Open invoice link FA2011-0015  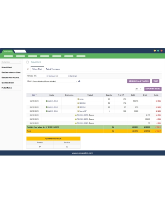point(52,111)
